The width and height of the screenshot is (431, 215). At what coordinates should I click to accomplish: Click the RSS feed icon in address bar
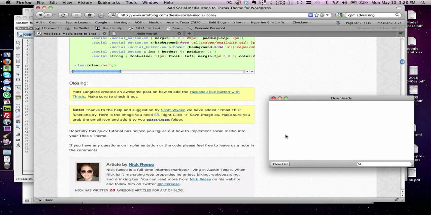point(310,15)
